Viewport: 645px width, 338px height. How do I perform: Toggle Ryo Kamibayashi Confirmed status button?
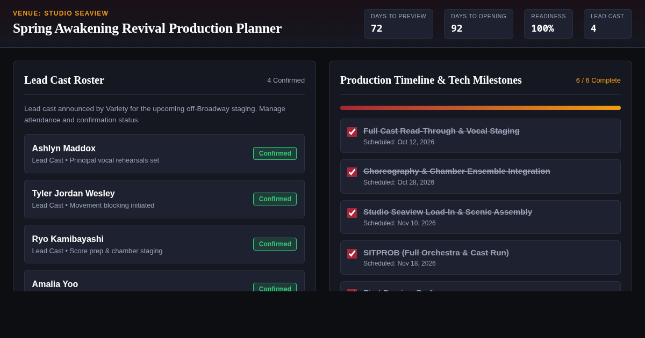coord(275,244)
